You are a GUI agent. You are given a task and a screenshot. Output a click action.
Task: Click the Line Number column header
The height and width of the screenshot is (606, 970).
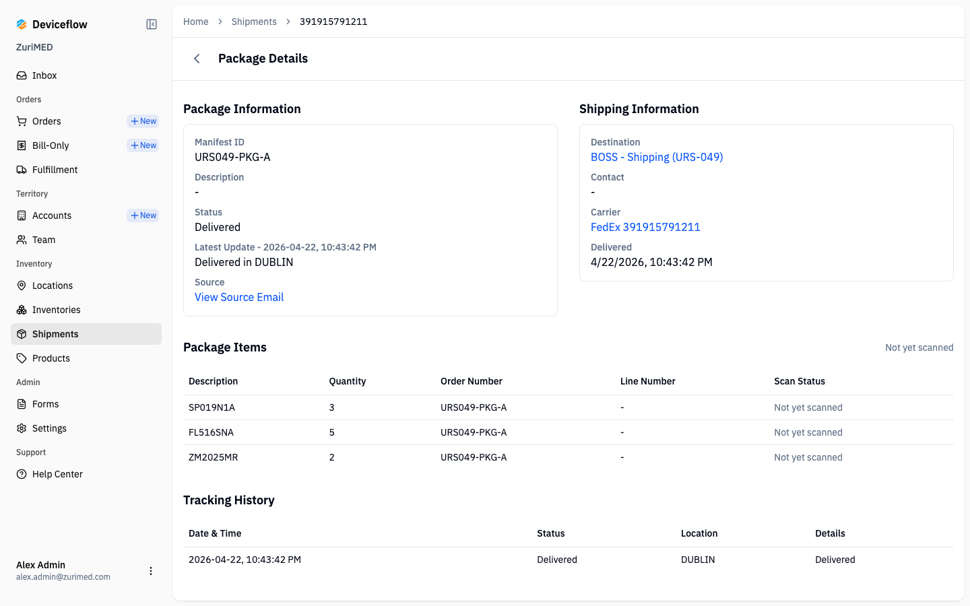coord(648,381)
